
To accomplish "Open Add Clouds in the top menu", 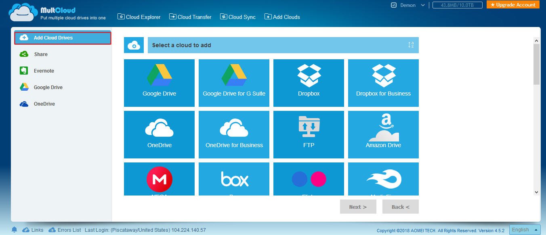I will 282,17.
